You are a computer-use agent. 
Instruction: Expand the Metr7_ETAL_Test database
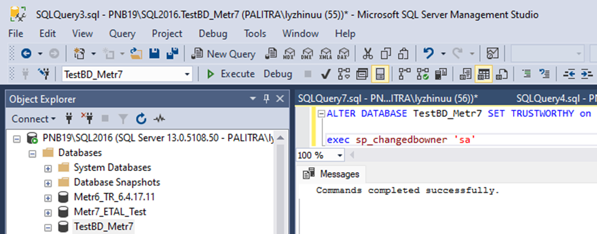tap(48, 213)
